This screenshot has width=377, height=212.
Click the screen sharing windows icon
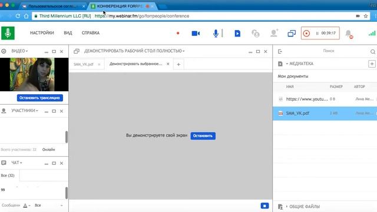click(x=292, y=34)
